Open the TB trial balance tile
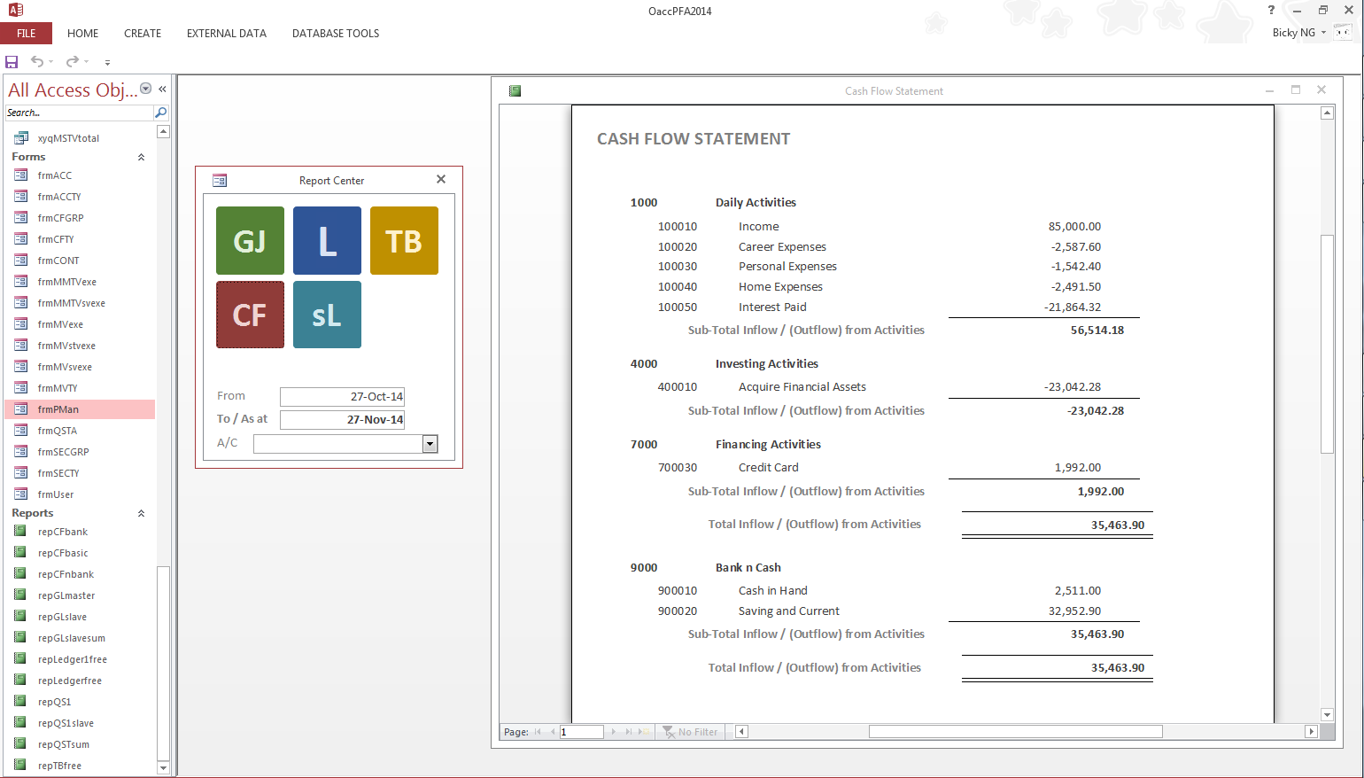Image resolution: width=1364 pixels, height=778 pixels. click(404, 241)
